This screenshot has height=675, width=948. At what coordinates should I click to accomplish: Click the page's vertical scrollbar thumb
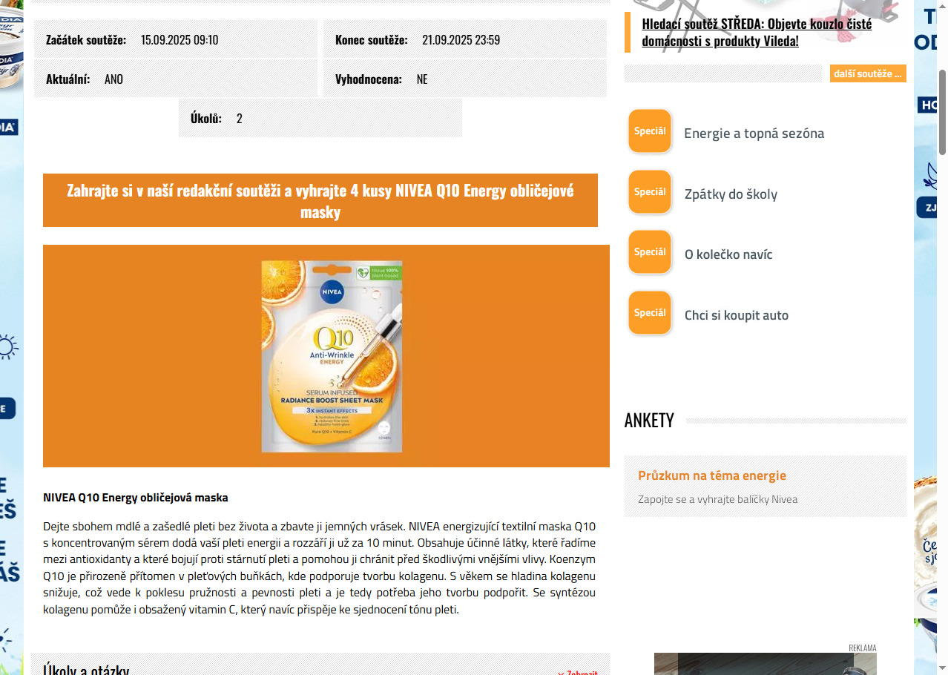coord(943,112)
